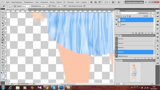Select the Rectangular Marquee tool
Image resolution: width=160 pixels, height=90 pixels.
(x=3, y=15)
